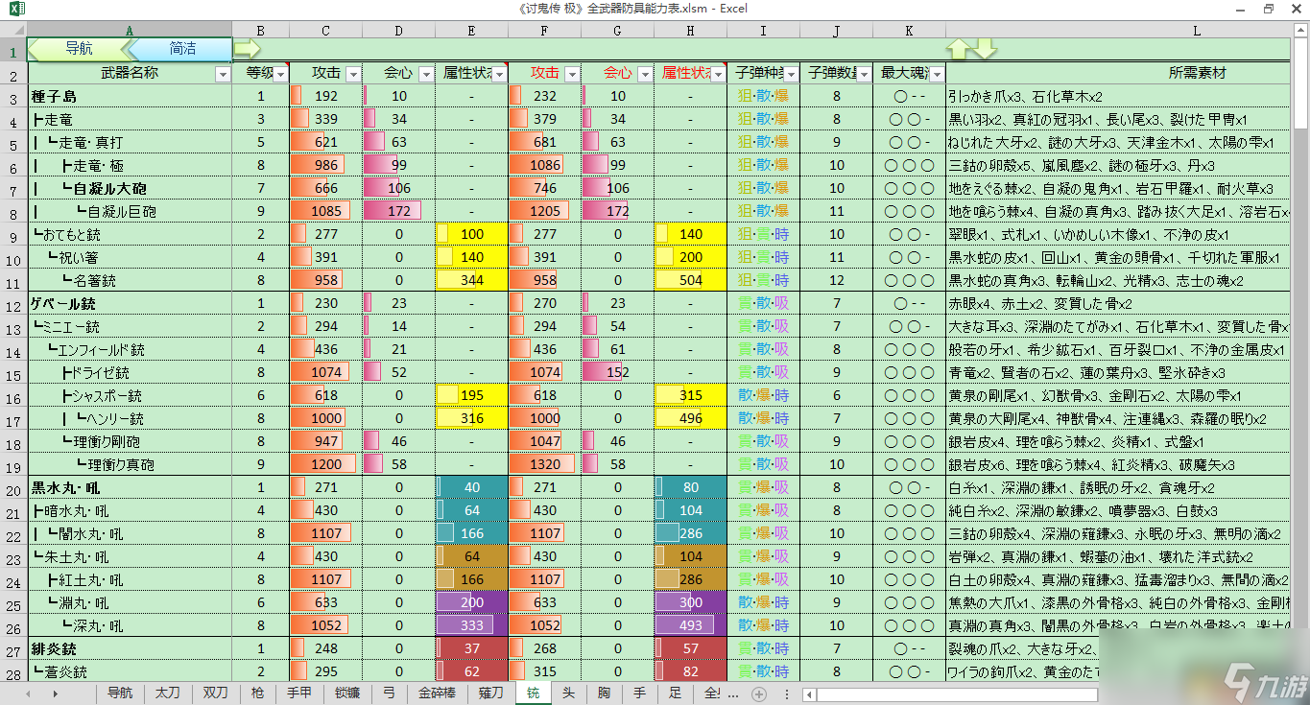Click yellow attribute cell with value 344
This screenshot has height=705, width=1310.
click(471, 281)
